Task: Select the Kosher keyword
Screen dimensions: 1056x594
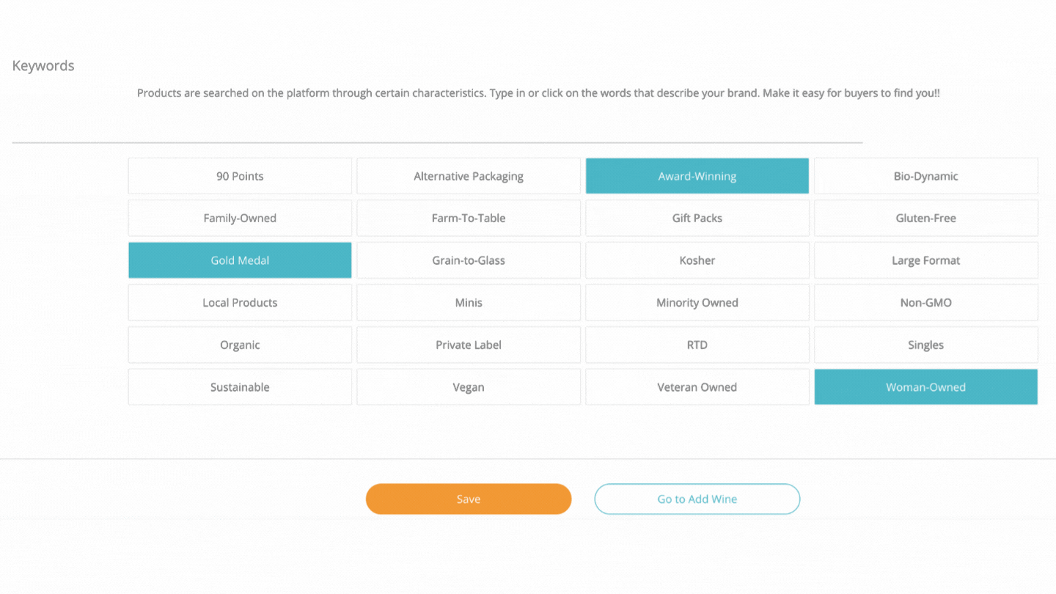Action: (697, 260)
